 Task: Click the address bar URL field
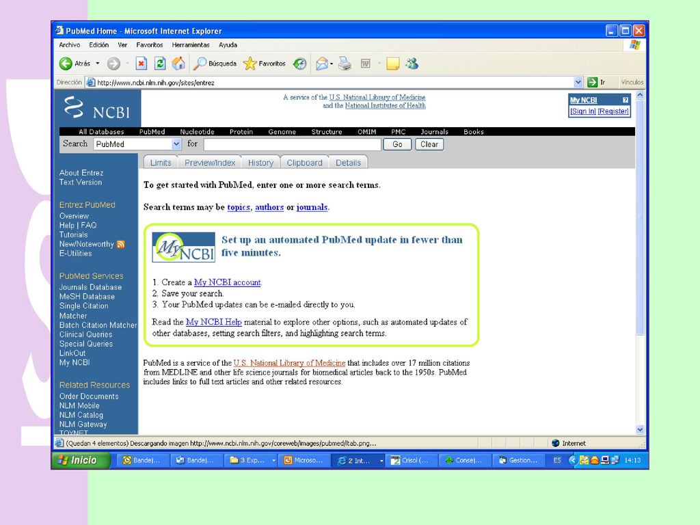tap(334, 83)
